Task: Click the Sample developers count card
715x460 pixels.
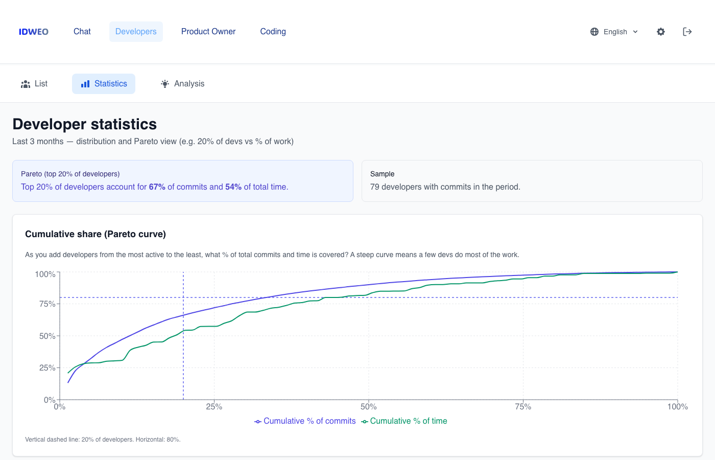Action: click(x=532, y=181)
